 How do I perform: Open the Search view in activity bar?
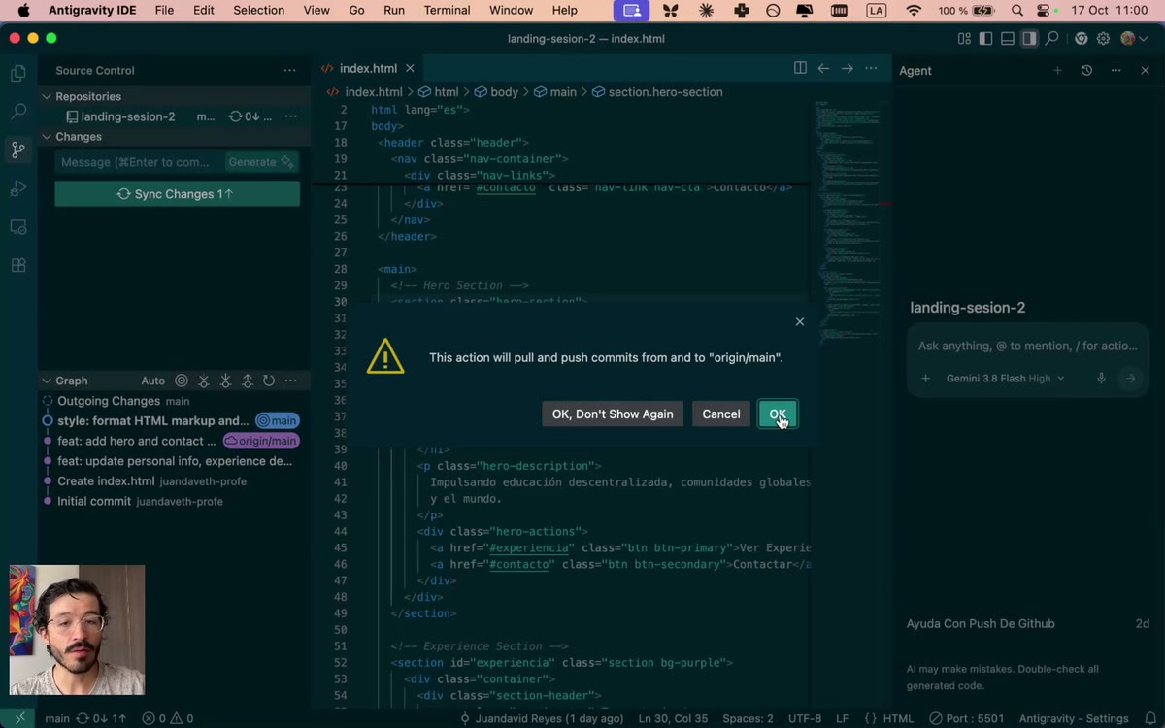[x=17, y=112]
